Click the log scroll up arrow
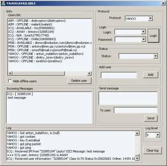Viewport: 167px width, 166px height. point(137,133)
